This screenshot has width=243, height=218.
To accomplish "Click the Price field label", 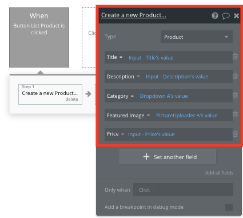I will point(113,134).
